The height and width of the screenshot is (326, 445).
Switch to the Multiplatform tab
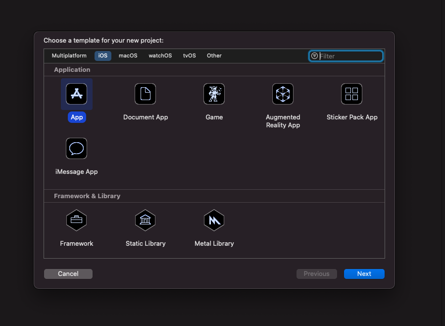click(x=69, y=55)
